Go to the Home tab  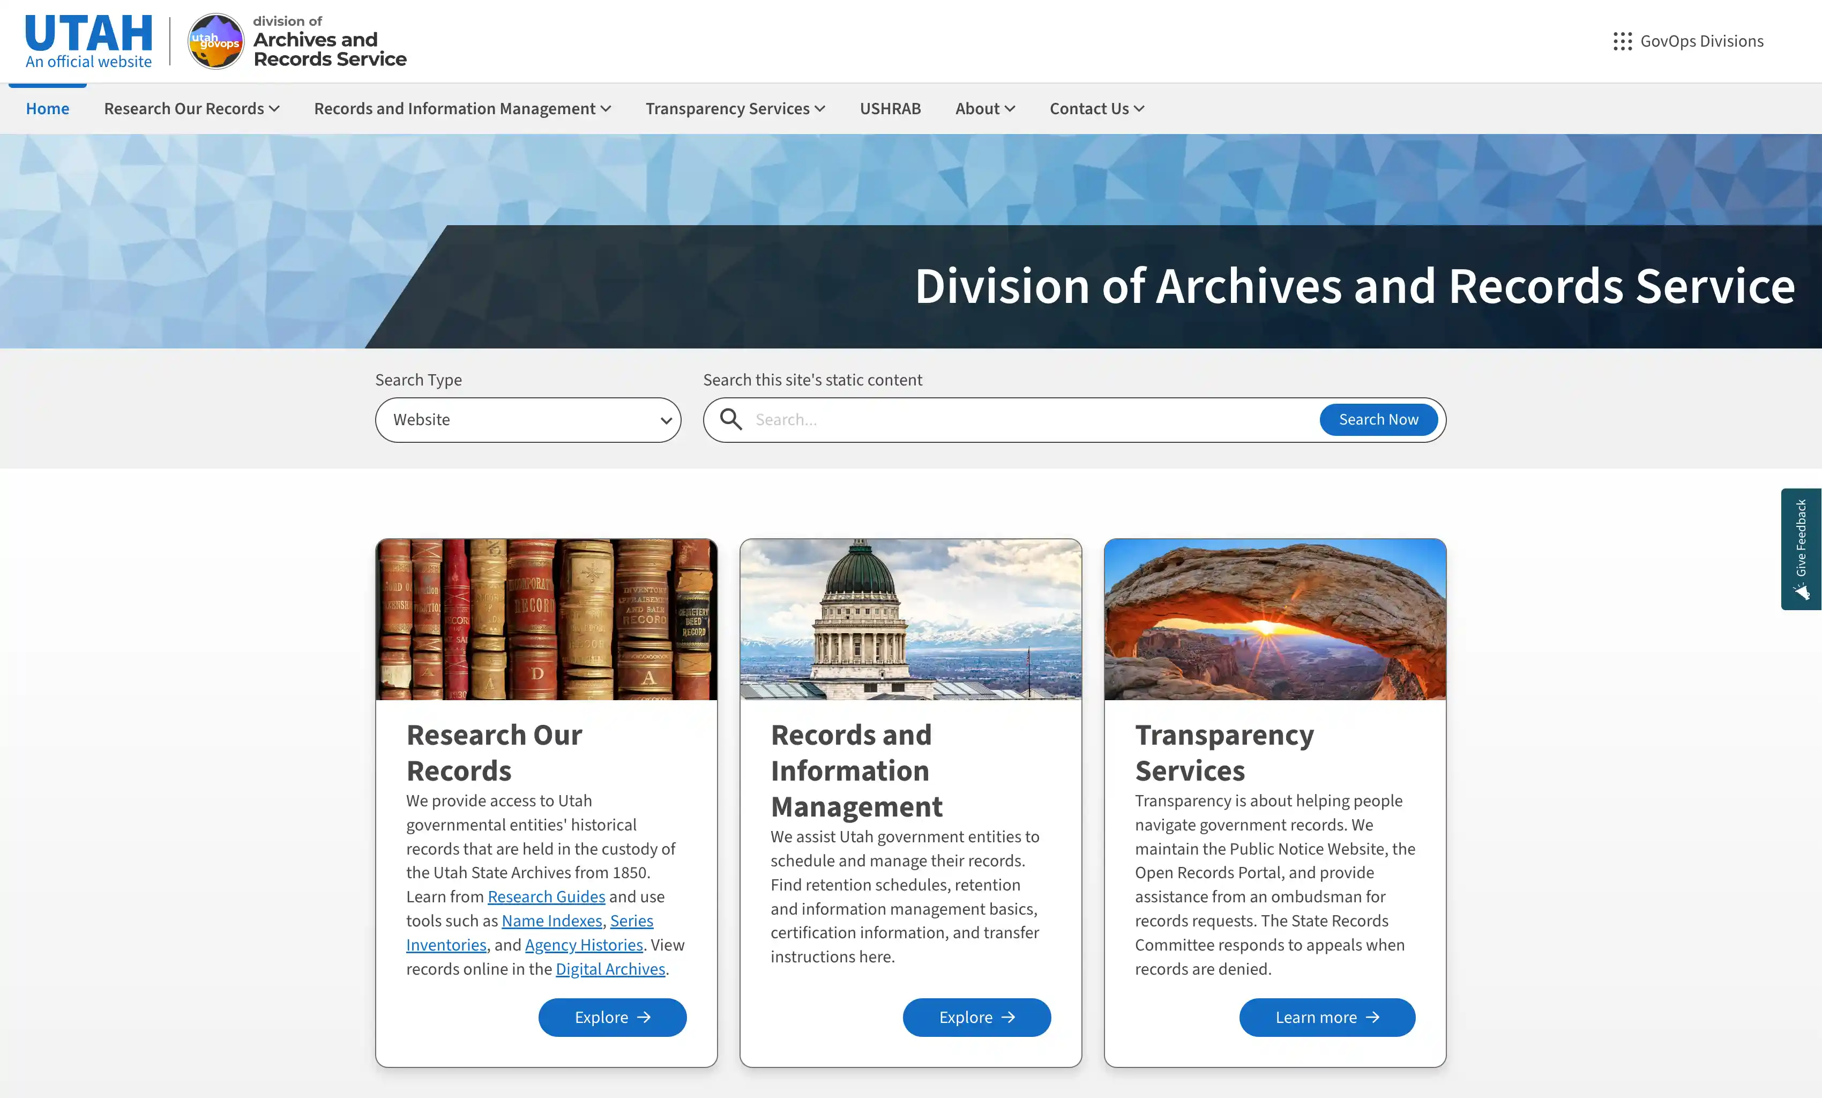(47, 109)
